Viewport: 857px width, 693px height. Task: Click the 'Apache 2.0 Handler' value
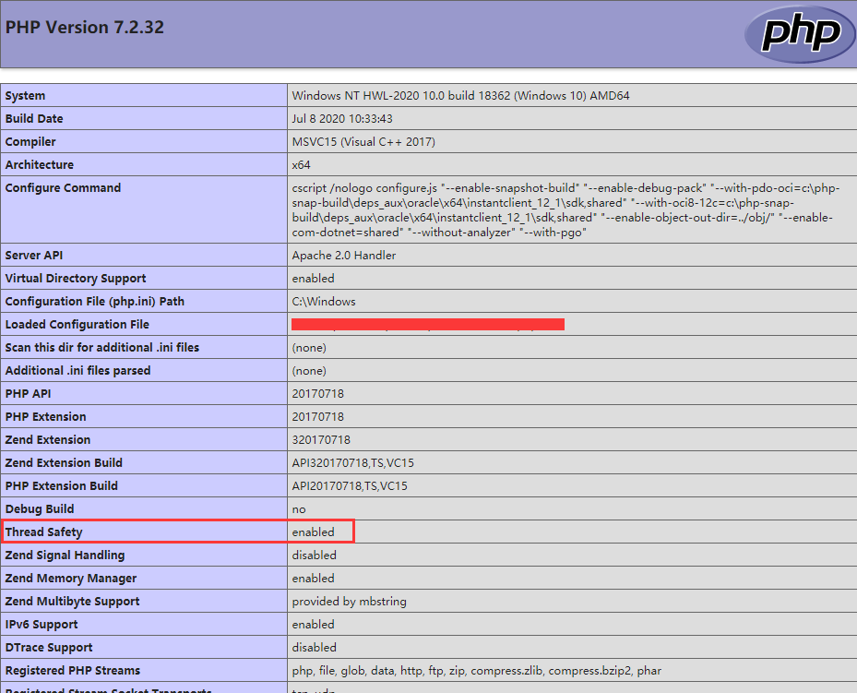click(344, 256)
